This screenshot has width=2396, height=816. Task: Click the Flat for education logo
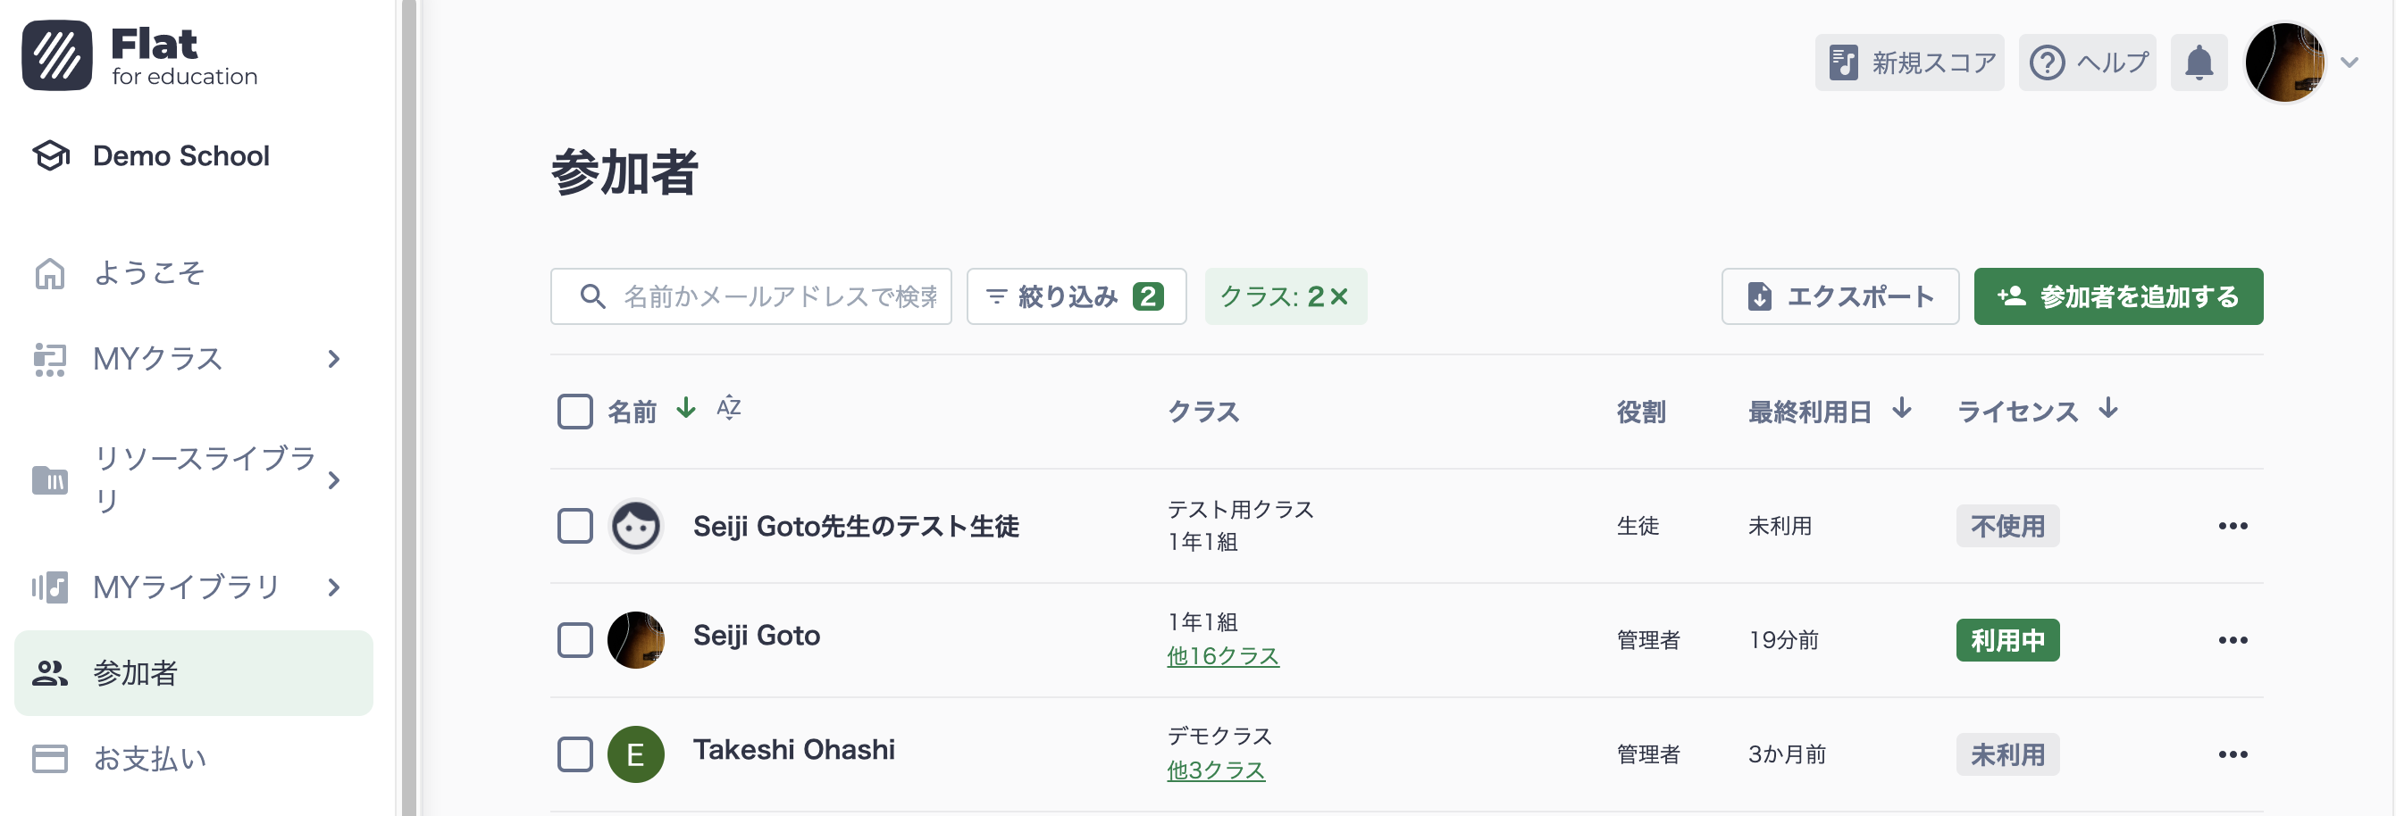pyautogui.click(x=139, y=55)
